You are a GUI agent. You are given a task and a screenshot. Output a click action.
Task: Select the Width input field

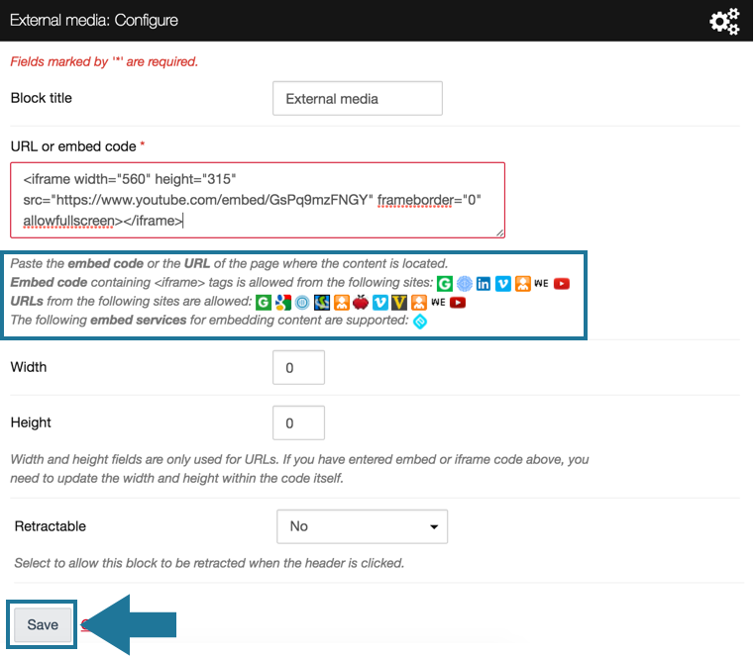(x=298, y=367)
